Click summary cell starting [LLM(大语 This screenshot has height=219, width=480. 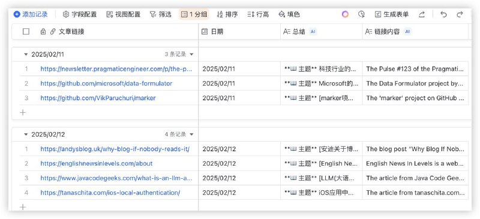pyautogui.click(x=322, y=178)
